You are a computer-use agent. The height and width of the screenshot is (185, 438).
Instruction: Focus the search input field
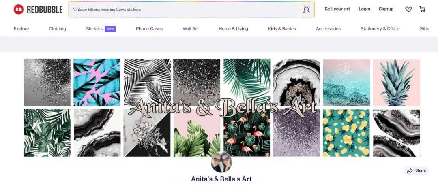coord(187,9)
